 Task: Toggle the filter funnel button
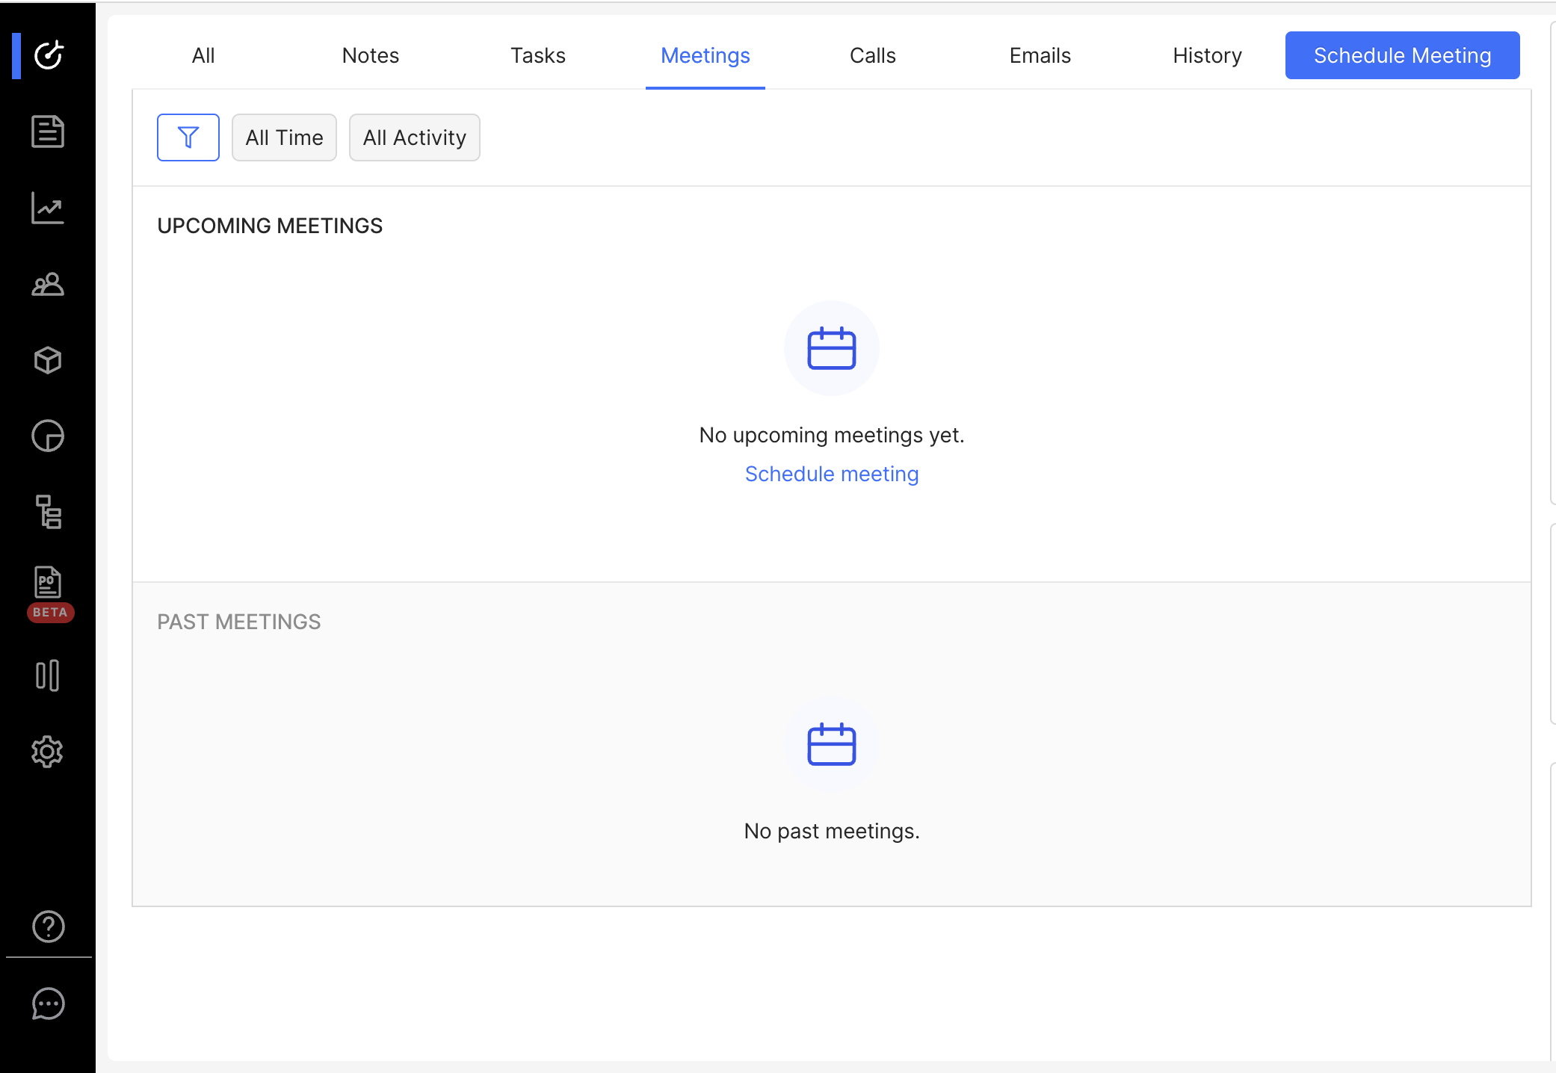(x=188, y=137)
